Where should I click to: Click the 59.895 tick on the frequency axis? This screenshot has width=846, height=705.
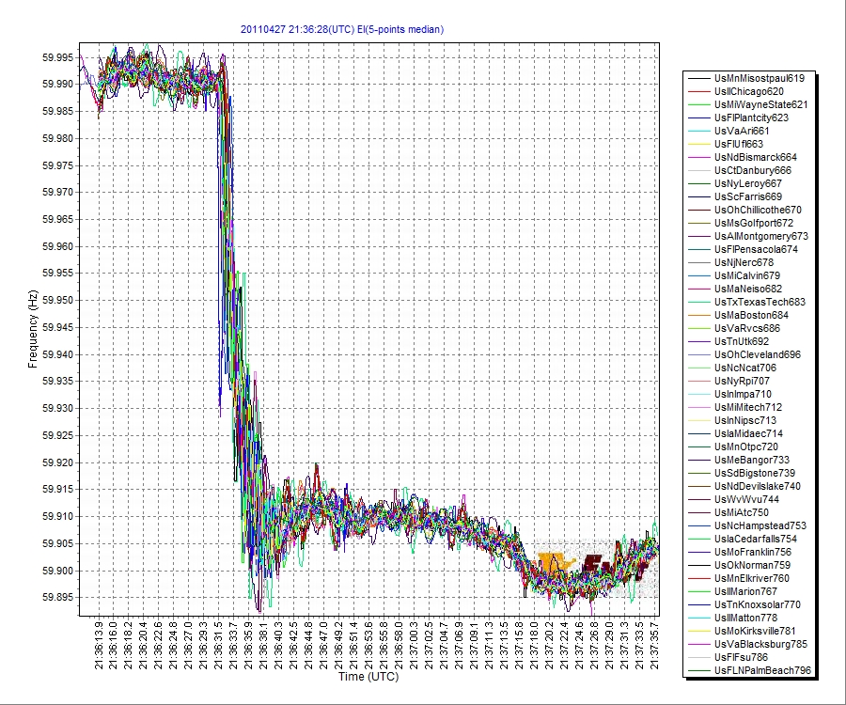coord(56,598)
